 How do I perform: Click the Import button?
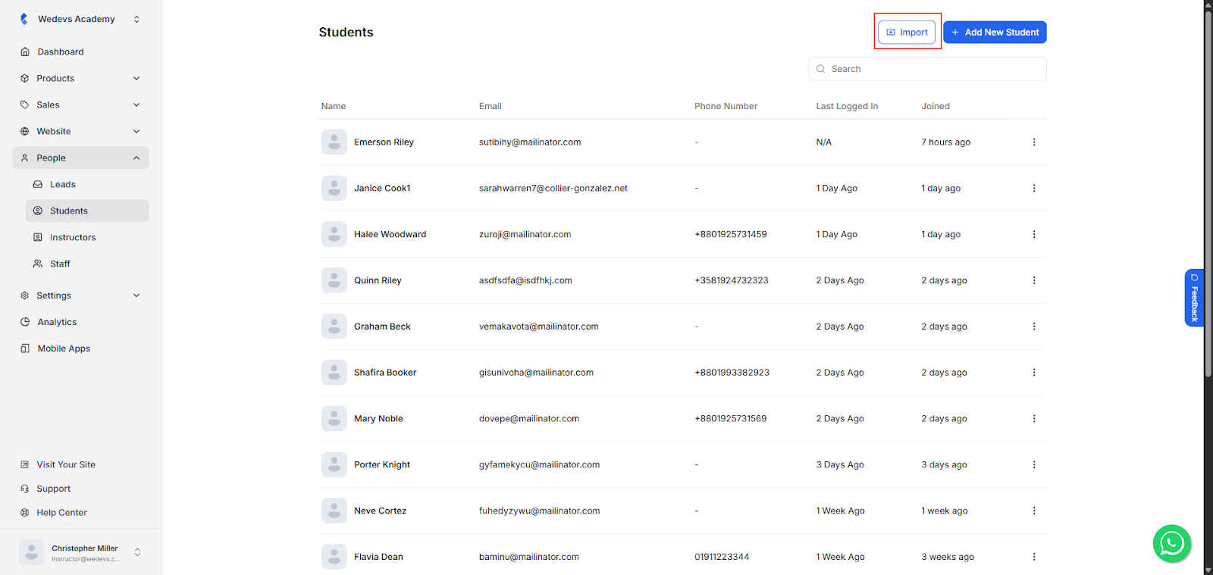point(907,33)
